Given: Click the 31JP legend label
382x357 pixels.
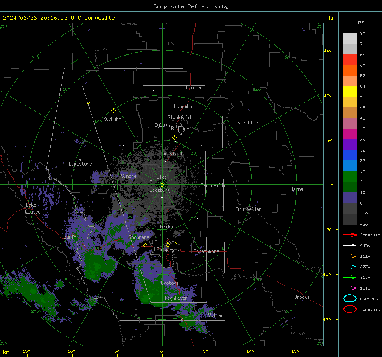Looking at the screenshot, I should (365, 277).
